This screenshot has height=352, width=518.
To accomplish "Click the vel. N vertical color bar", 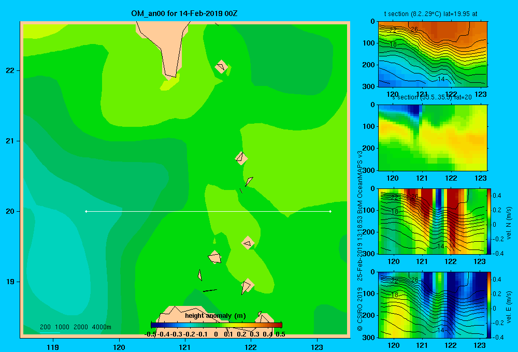I will coord(489,221).
